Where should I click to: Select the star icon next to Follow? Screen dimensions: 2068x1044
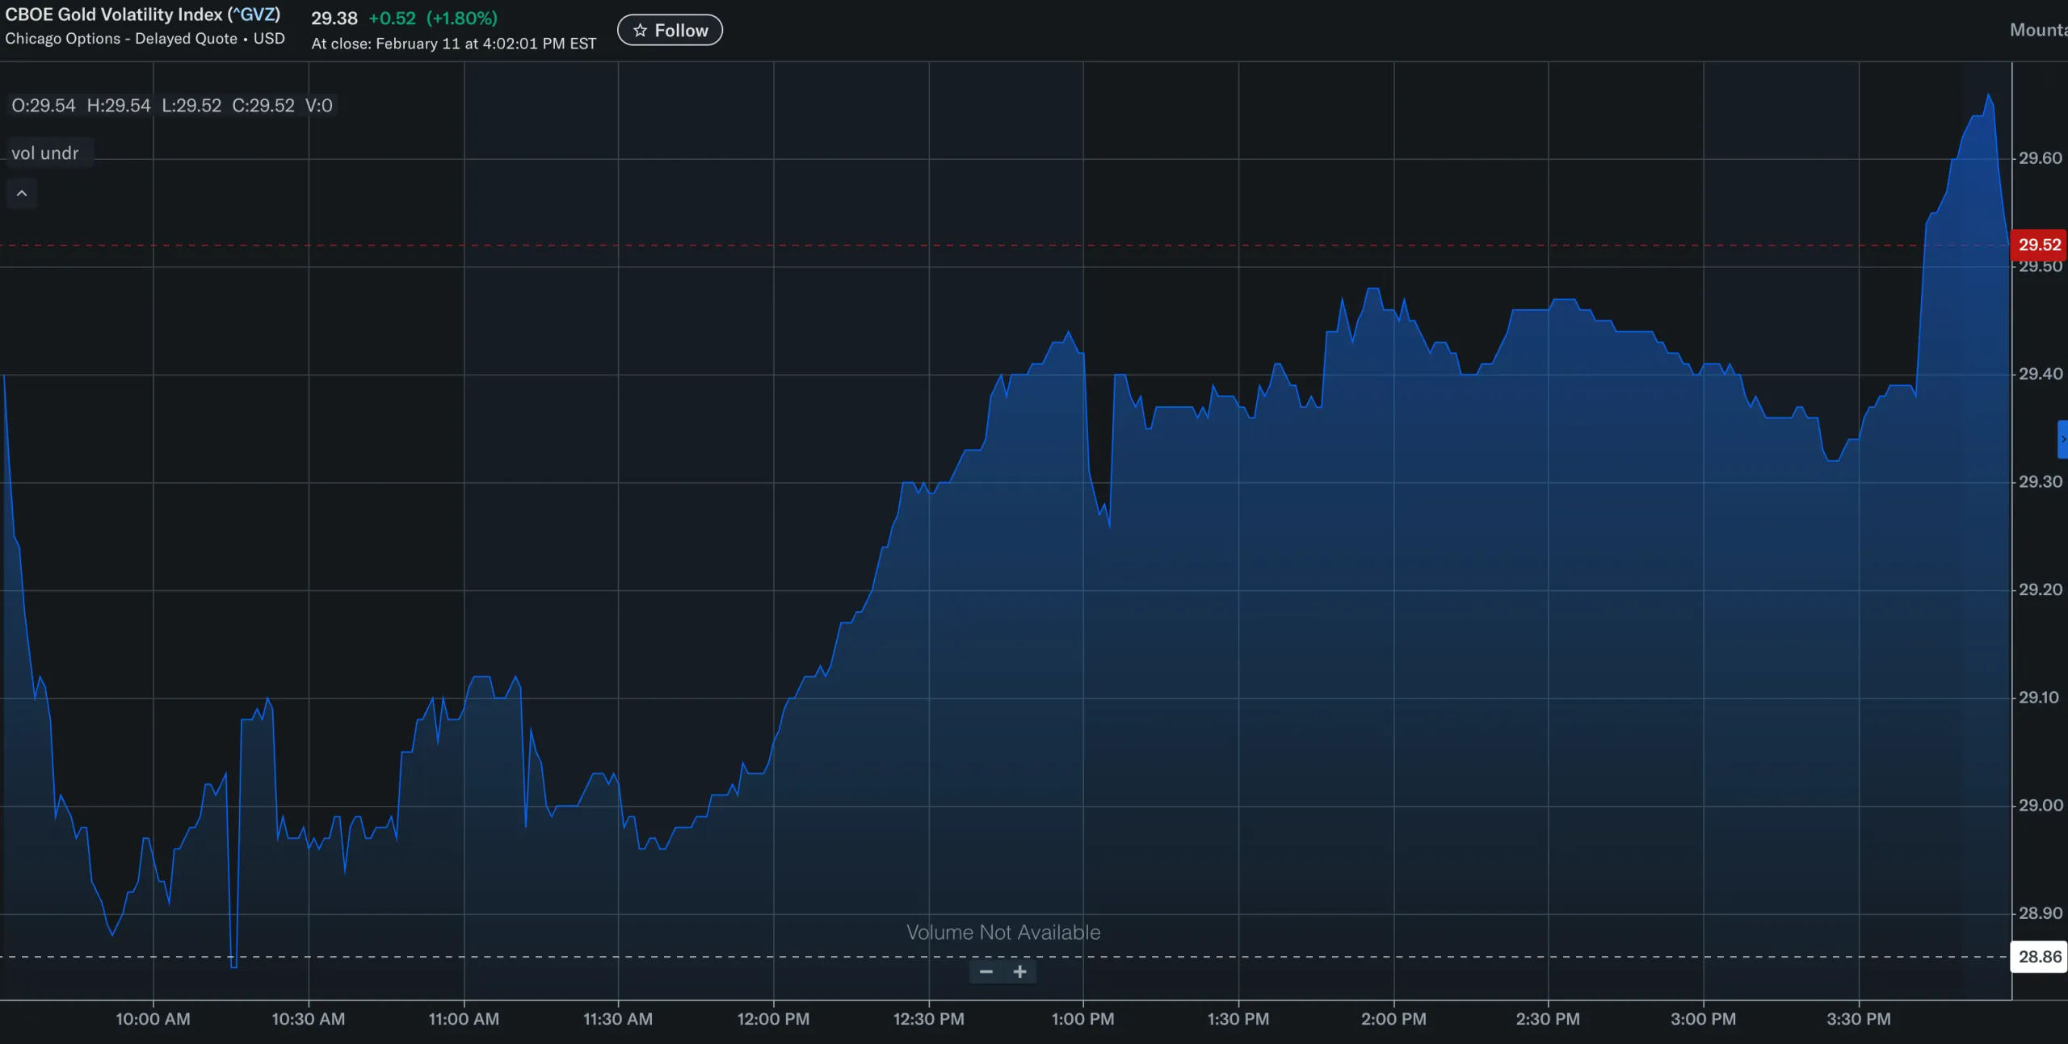coord(639,30)
